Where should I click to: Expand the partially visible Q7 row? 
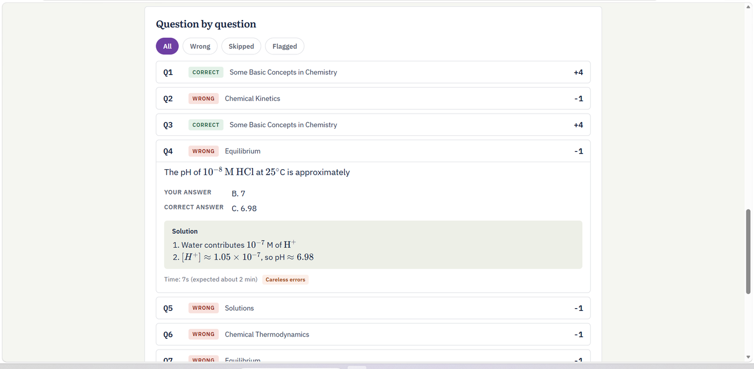tap(373, 357)
